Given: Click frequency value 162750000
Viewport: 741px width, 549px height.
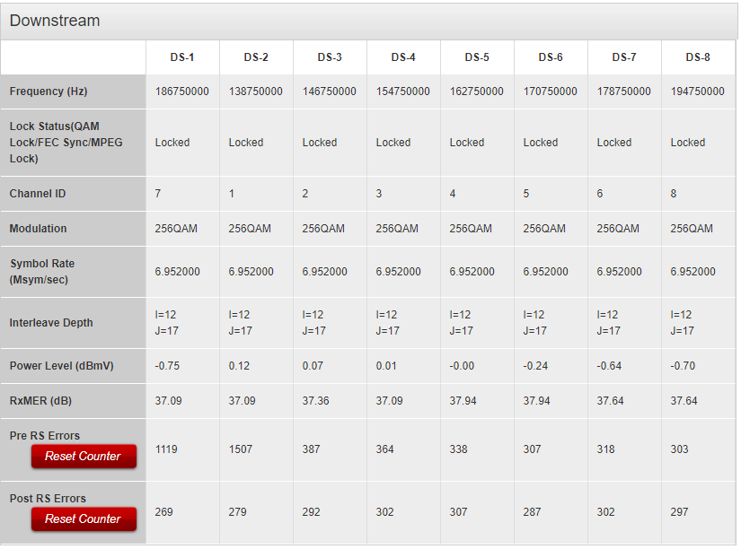Looking at the screenshot, I should click(477, 91).
